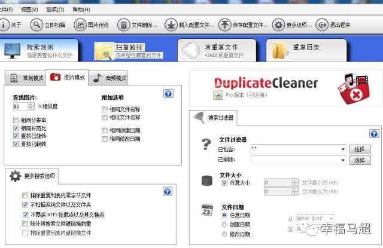This screenshot has height=248, width=383.
Task: Enable 相同文件名称 checkbox
Action: [x=105, y=109]
